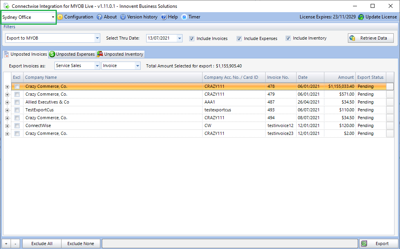Check Excl box for TestExportCus
Screen dimensions: 400x249
17,110
